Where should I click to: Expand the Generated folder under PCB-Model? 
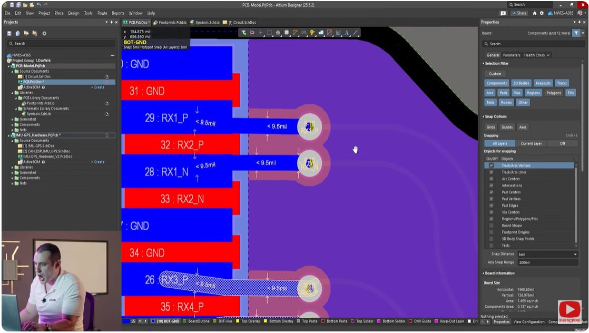click(13, 119)
